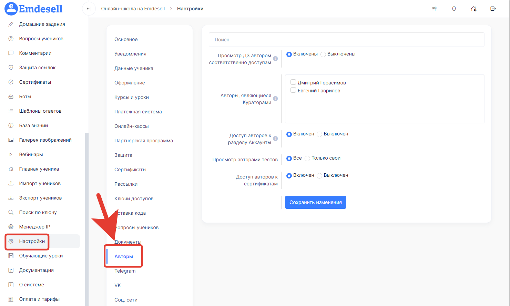Open the sliders settings icon in header
The width and height of the screenshot is (510, 306).
point(434,9)
